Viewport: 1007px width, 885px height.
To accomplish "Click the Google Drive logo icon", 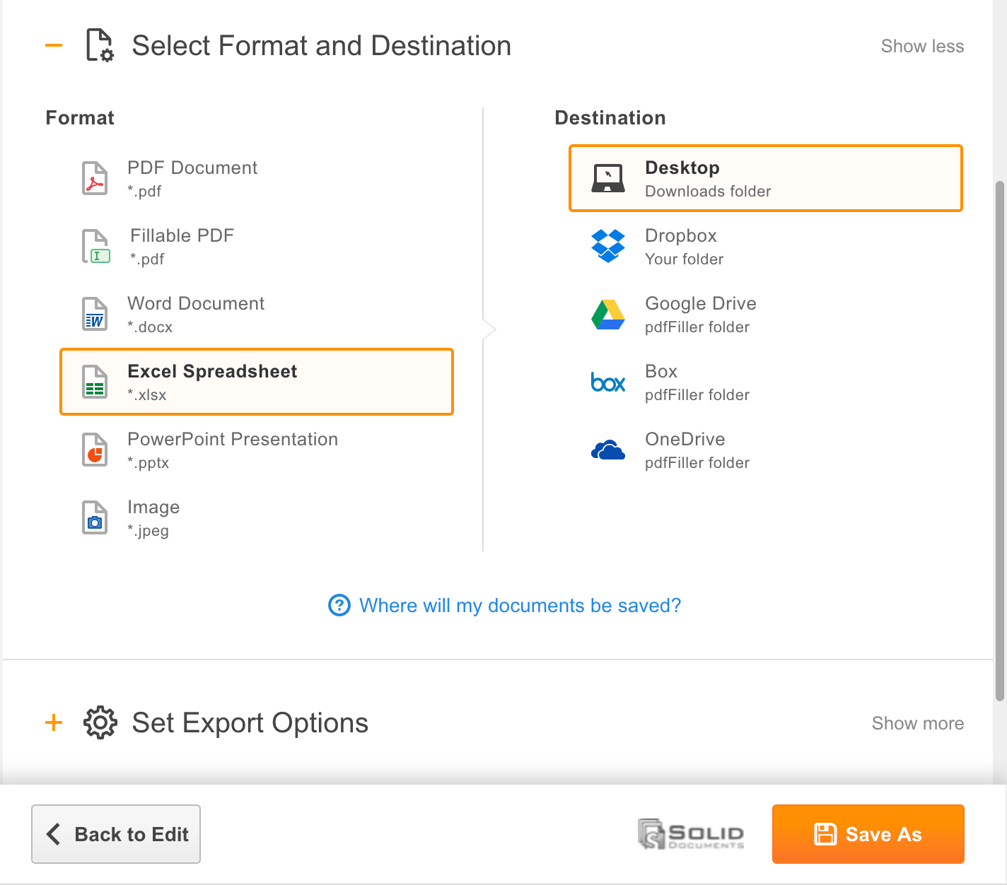I will tap(608, 315).
